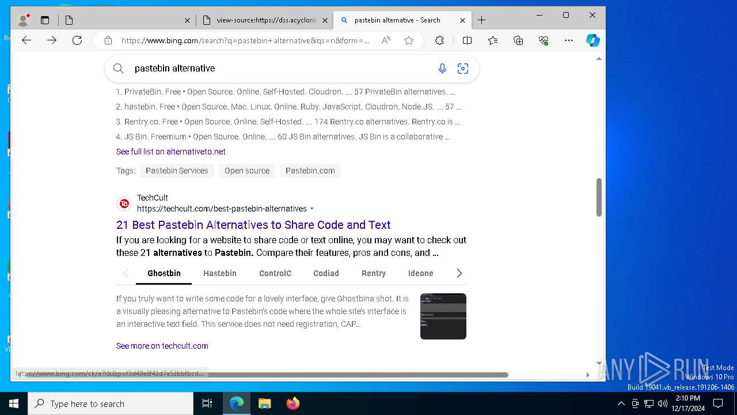The width and height of the screenshot is (737, 415).
Task: Click the vertical page scrollbar thumb
Action: tap(599, 197)
